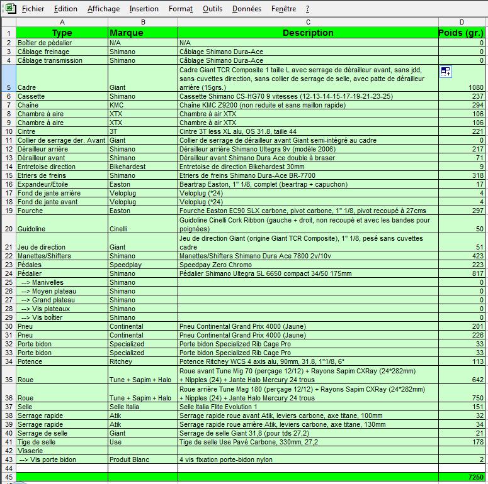This screenshot has width=488, height=484.
Task: Select the 3T brand cell
Action: click(143, 131)
